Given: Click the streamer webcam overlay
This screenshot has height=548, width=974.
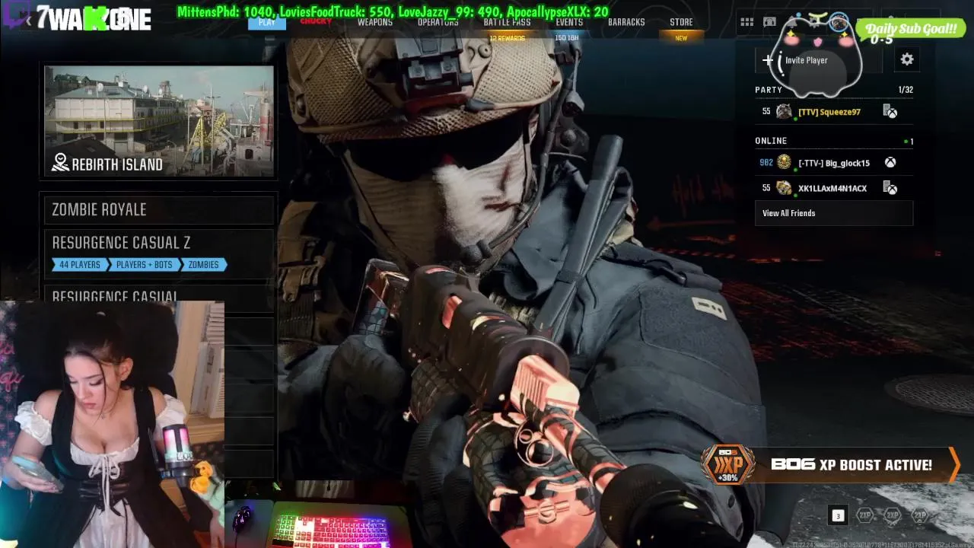Looking at the screenshot, I should click(112, 424).
